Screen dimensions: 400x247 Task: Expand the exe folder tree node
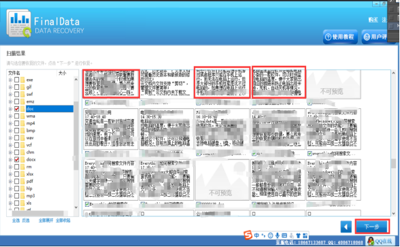[10, 80]
